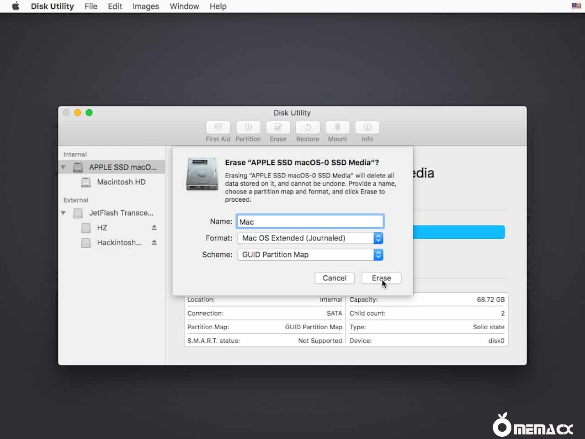Click the US flag input source icon
The height and width of the screenshot is (439, 585).
point(576,6)
